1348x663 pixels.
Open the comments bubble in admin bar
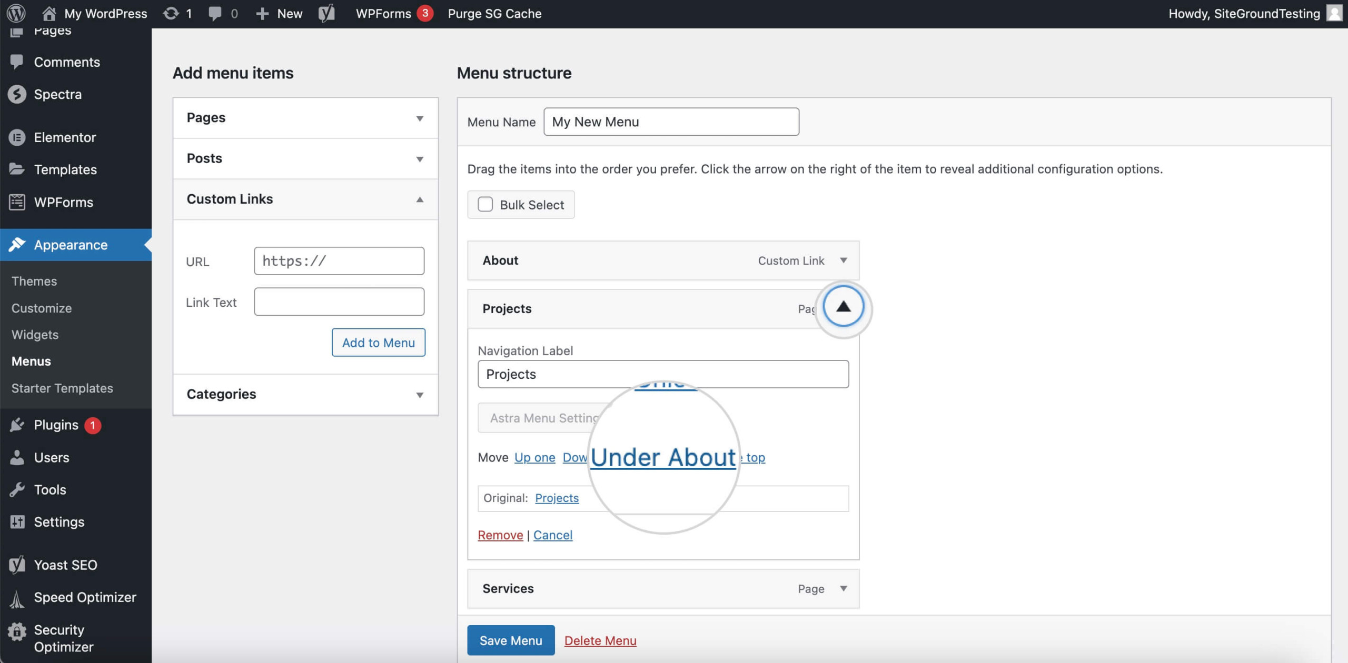pyautogui.click(x=215, y=13)
